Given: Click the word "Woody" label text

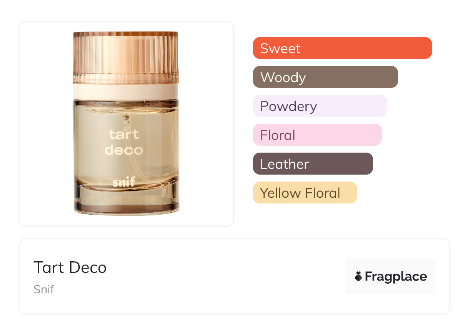Looking at the screenshot, I should (x=283, y=77).
